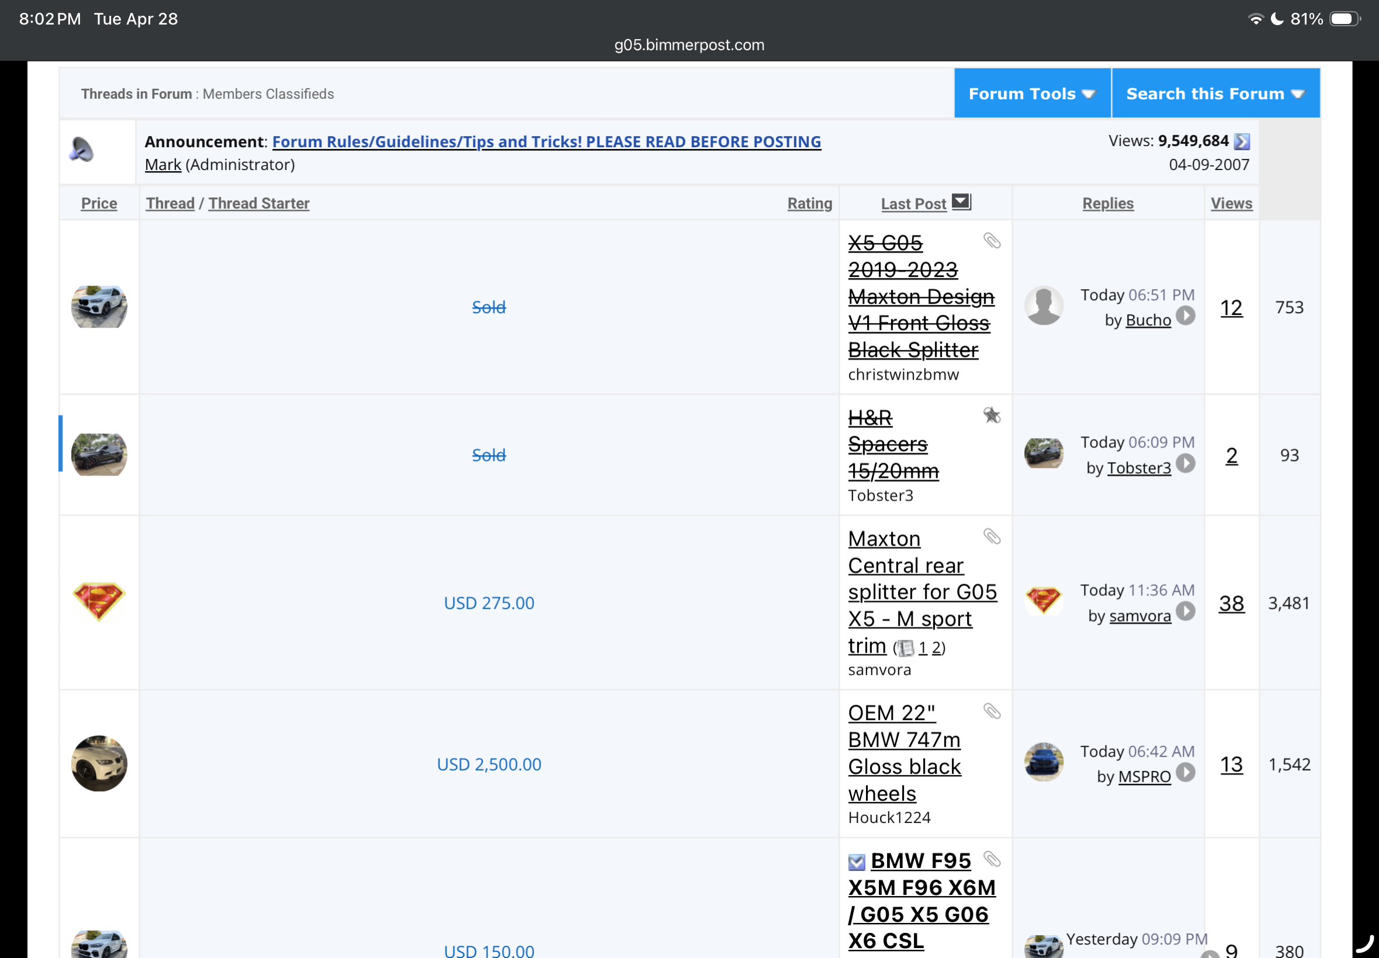Open page 2 of Maxton splitter thread

coord(937,648)
